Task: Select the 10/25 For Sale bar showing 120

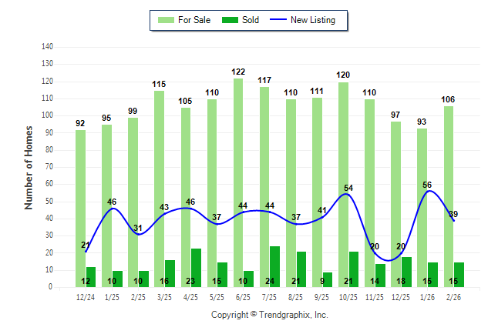Action: 343,184
